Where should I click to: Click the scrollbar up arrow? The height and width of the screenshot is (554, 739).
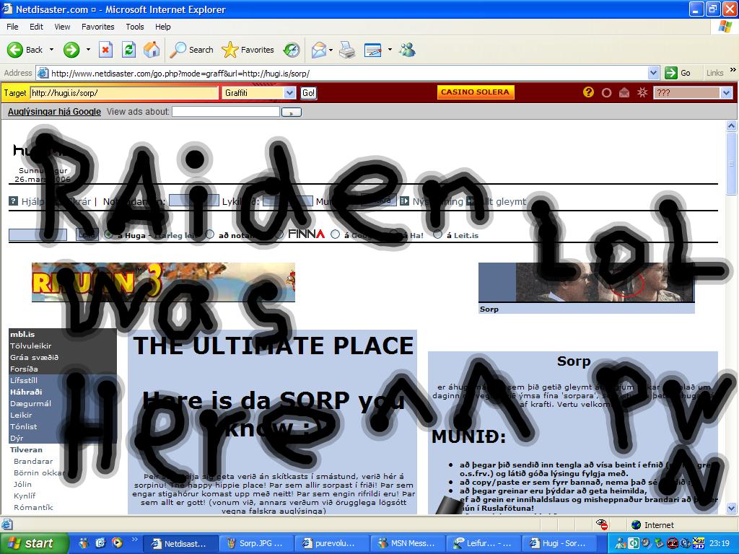[x=731, y=126]
